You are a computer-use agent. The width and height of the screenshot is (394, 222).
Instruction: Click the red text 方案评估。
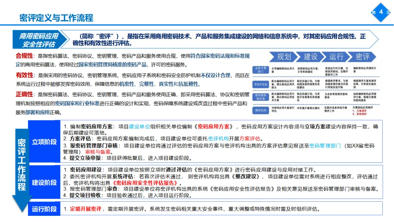(x=251, y=138)
